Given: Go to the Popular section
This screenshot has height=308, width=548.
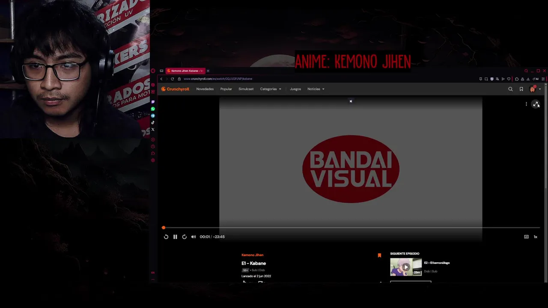Looking at the screenshot, I should click(x=226, y=89).
